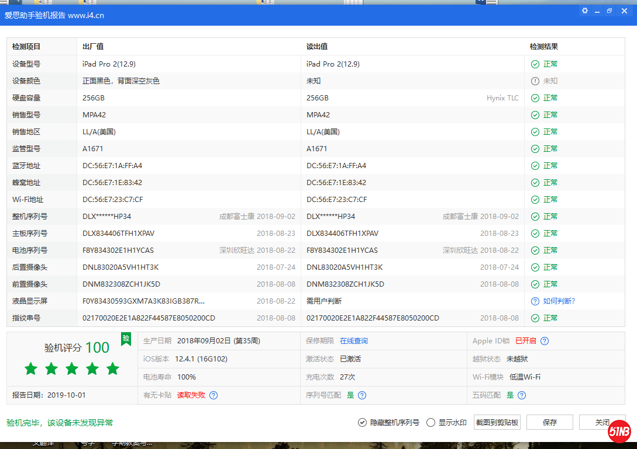
Task: Click the green 验 badge next to score 100
Action: [x=126, y=339]
